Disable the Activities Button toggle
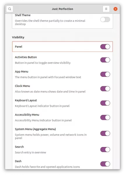 coord(105,60)
